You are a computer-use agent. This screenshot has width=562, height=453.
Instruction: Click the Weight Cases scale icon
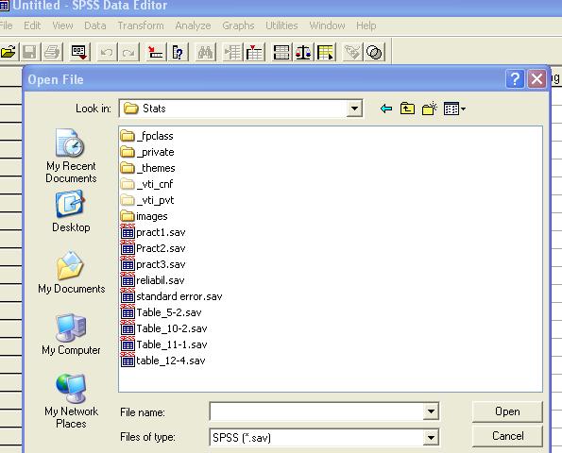[x=303, y=53]
